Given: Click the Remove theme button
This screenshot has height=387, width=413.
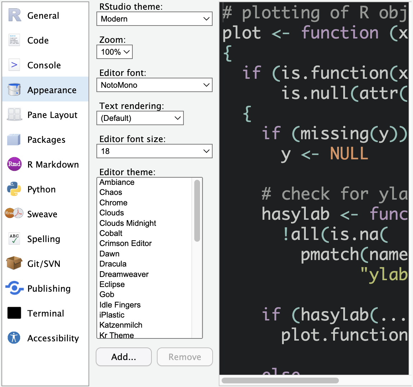Looking at the screenshot, I should tap(185, 357).
